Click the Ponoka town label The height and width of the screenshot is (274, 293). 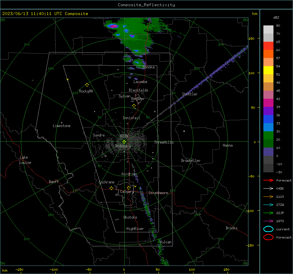[x=148, y=67]
